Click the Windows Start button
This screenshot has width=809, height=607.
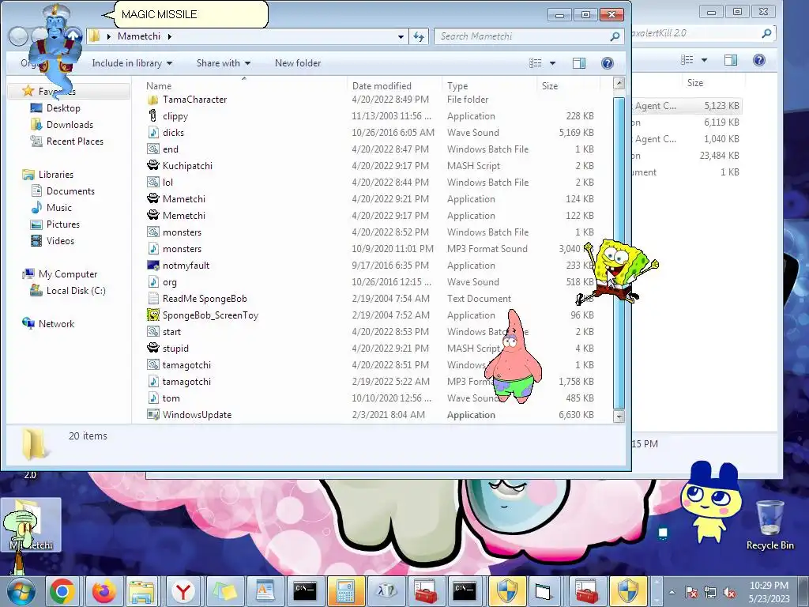point(21,591)
